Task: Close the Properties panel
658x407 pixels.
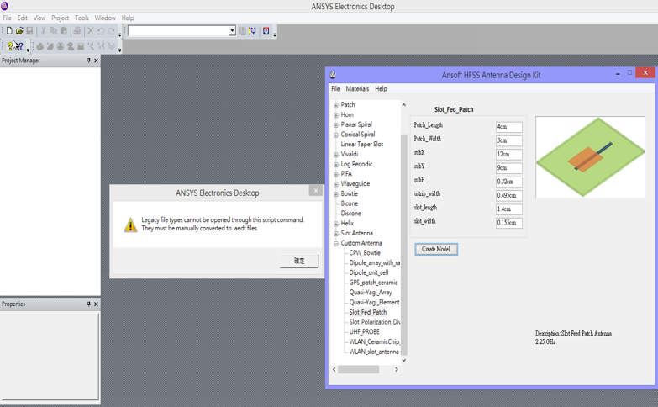Action: (96, 304)
